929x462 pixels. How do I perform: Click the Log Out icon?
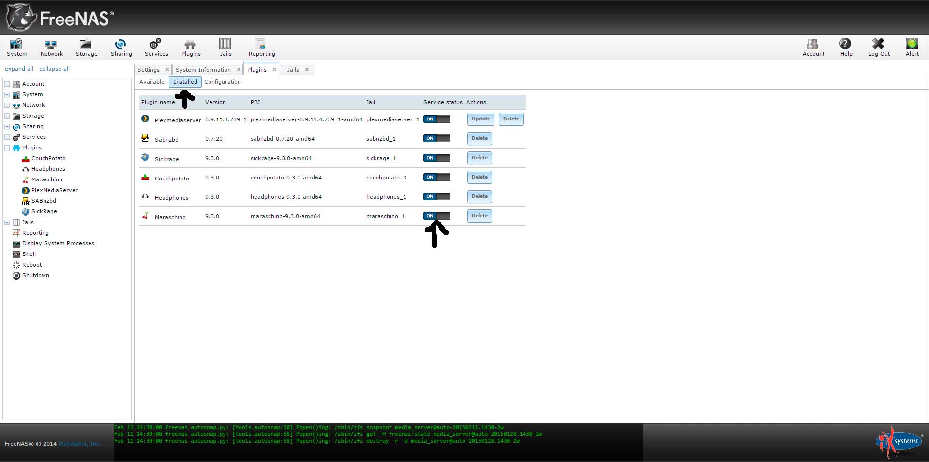coord(879,47)
